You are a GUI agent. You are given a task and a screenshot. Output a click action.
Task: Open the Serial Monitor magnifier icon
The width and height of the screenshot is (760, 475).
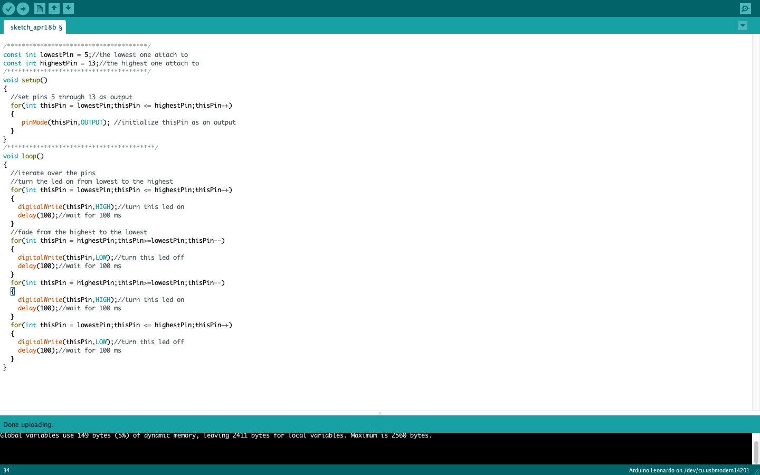pyautogui.click(x=745, y=8)
